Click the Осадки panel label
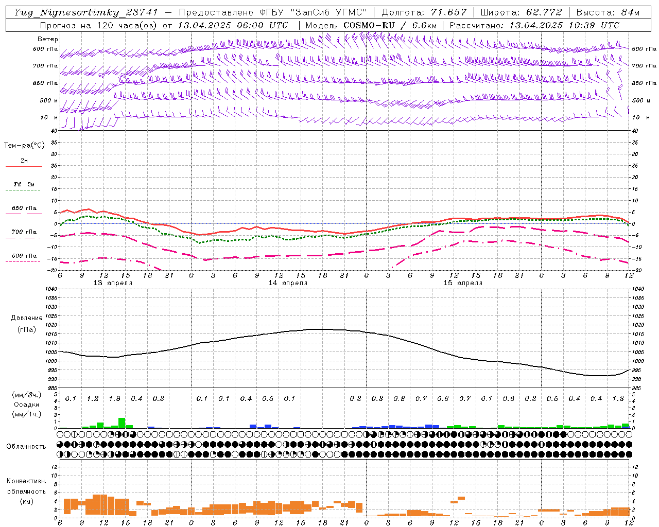 pos(27,405)
